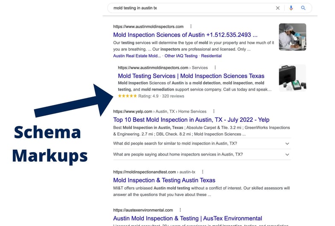Viewport: 335px width, 226px height.
Task: Open three-dot menu next to austinmoldinspectors.com › Services
Action: tap(215, 68)
